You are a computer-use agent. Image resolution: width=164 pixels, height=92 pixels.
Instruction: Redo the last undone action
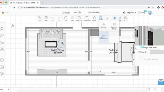(59, 18)
